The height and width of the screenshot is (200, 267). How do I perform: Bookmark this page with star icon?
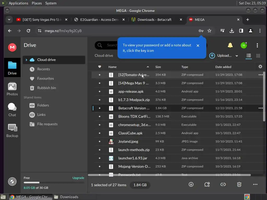[209, 31]
